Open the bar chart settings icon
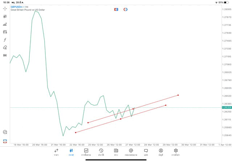 coord(5,24)
